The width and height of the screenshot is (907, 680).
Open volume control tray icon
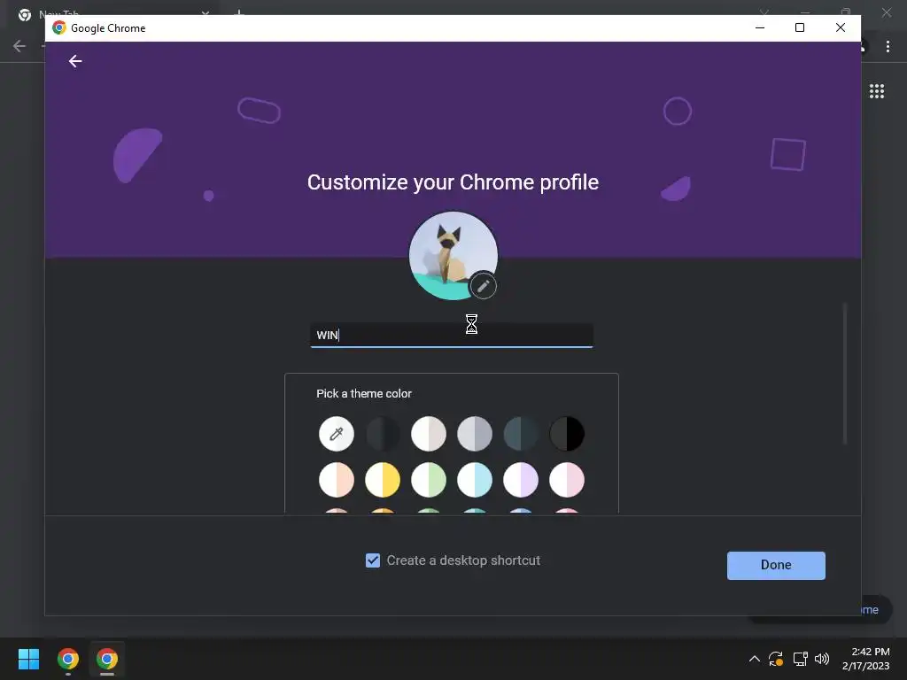822,659
